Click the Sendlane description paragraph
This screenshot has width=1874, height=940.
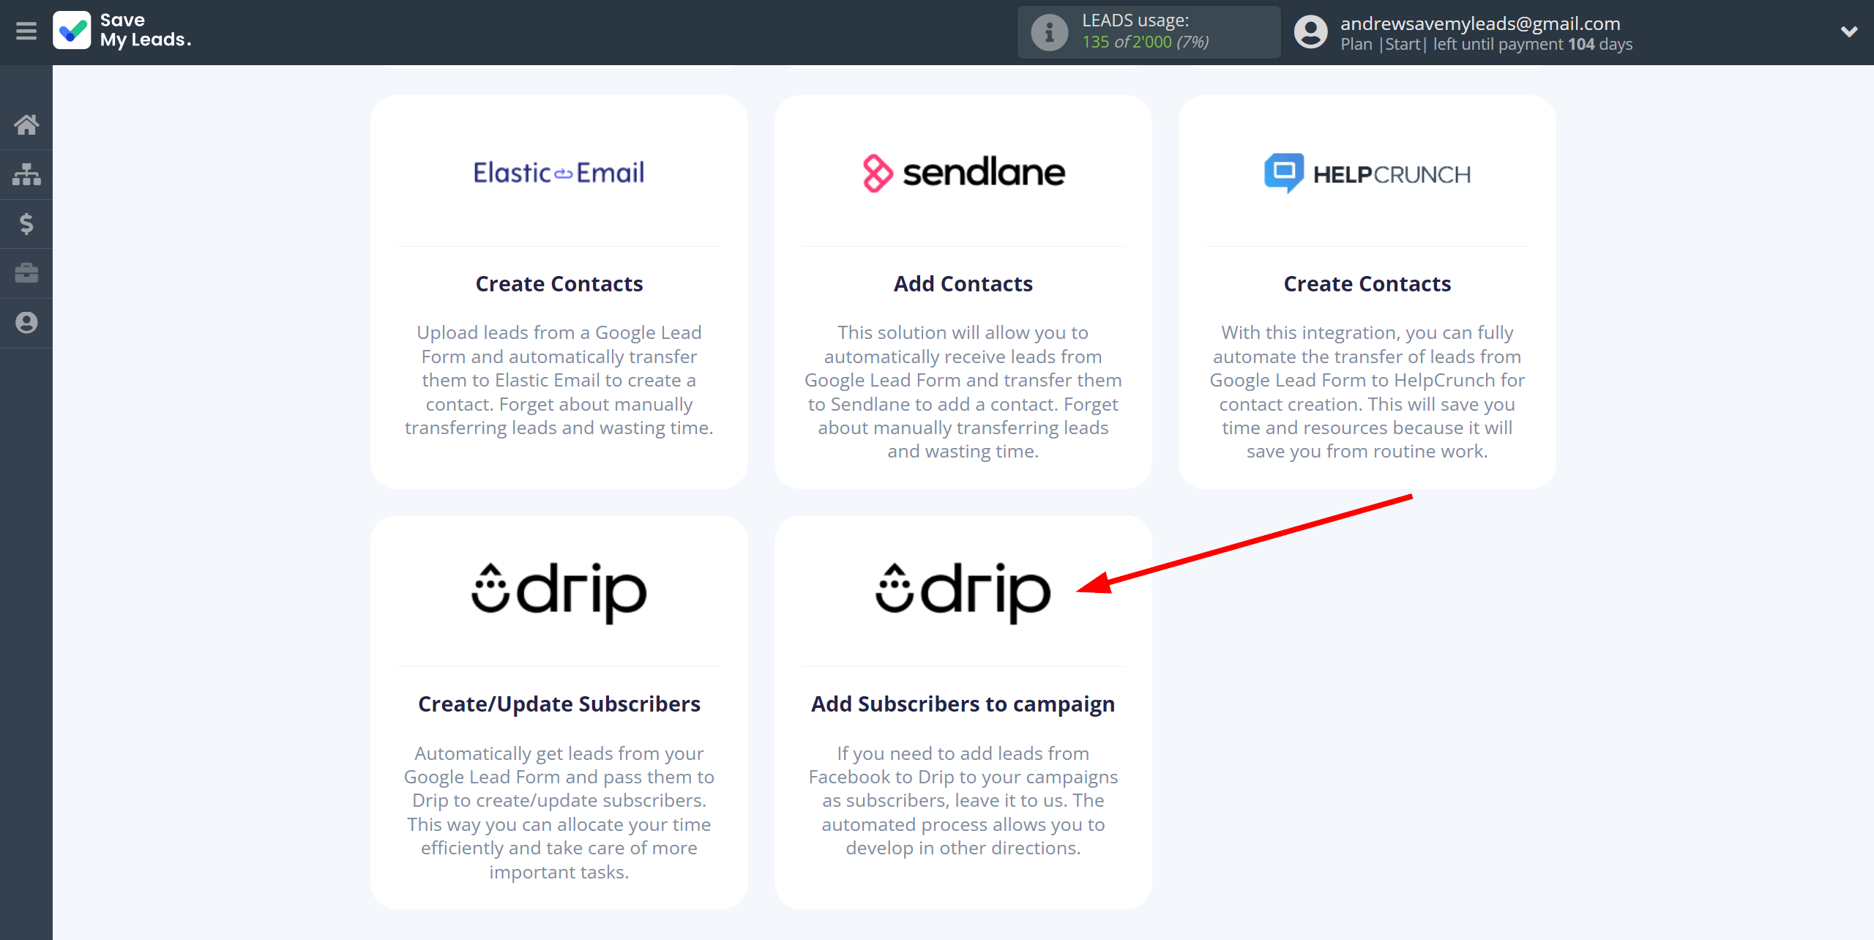pyautogui.click(x=963, y=392)
